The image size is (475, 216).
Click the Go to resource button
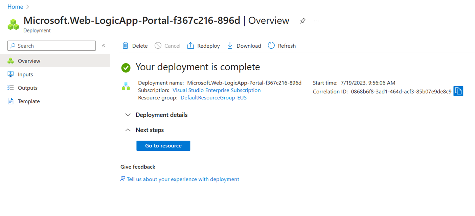[163, 146]
